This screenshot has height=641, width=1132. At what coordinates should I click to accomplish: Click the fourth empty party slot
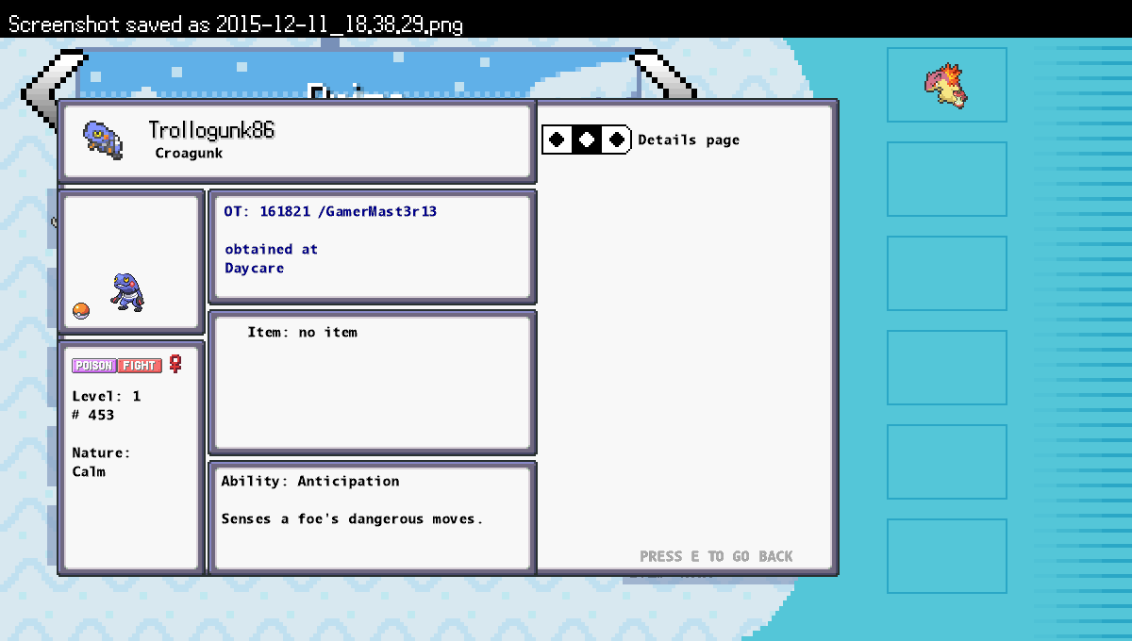(947, 368)
